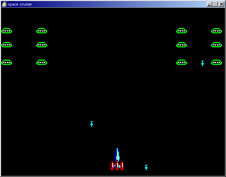Image resolution: width=226 pixels, height=177 pixels.
Task: Click the middle-row green enemy saucer at far left
Action: (x=7, y=45)
